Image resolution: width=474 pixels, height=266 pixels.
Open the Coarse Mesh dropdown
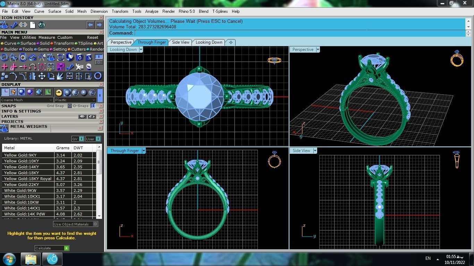pos(27,100)
